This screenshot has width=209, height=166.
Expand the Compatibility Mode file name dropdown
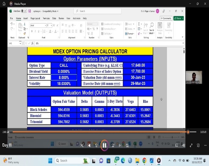(58, 11)
